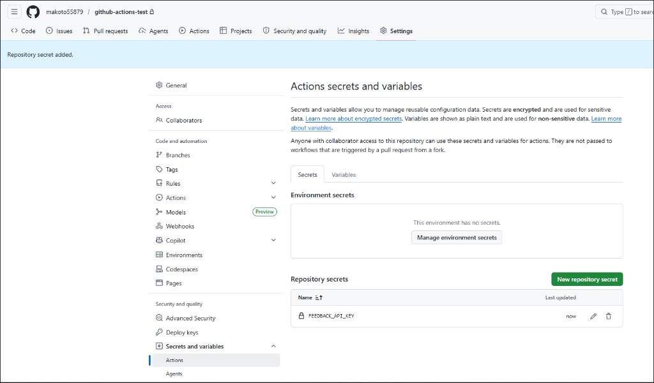Open github-actions-test repository link
Screen dimensions: 654x383
point(121,11)
